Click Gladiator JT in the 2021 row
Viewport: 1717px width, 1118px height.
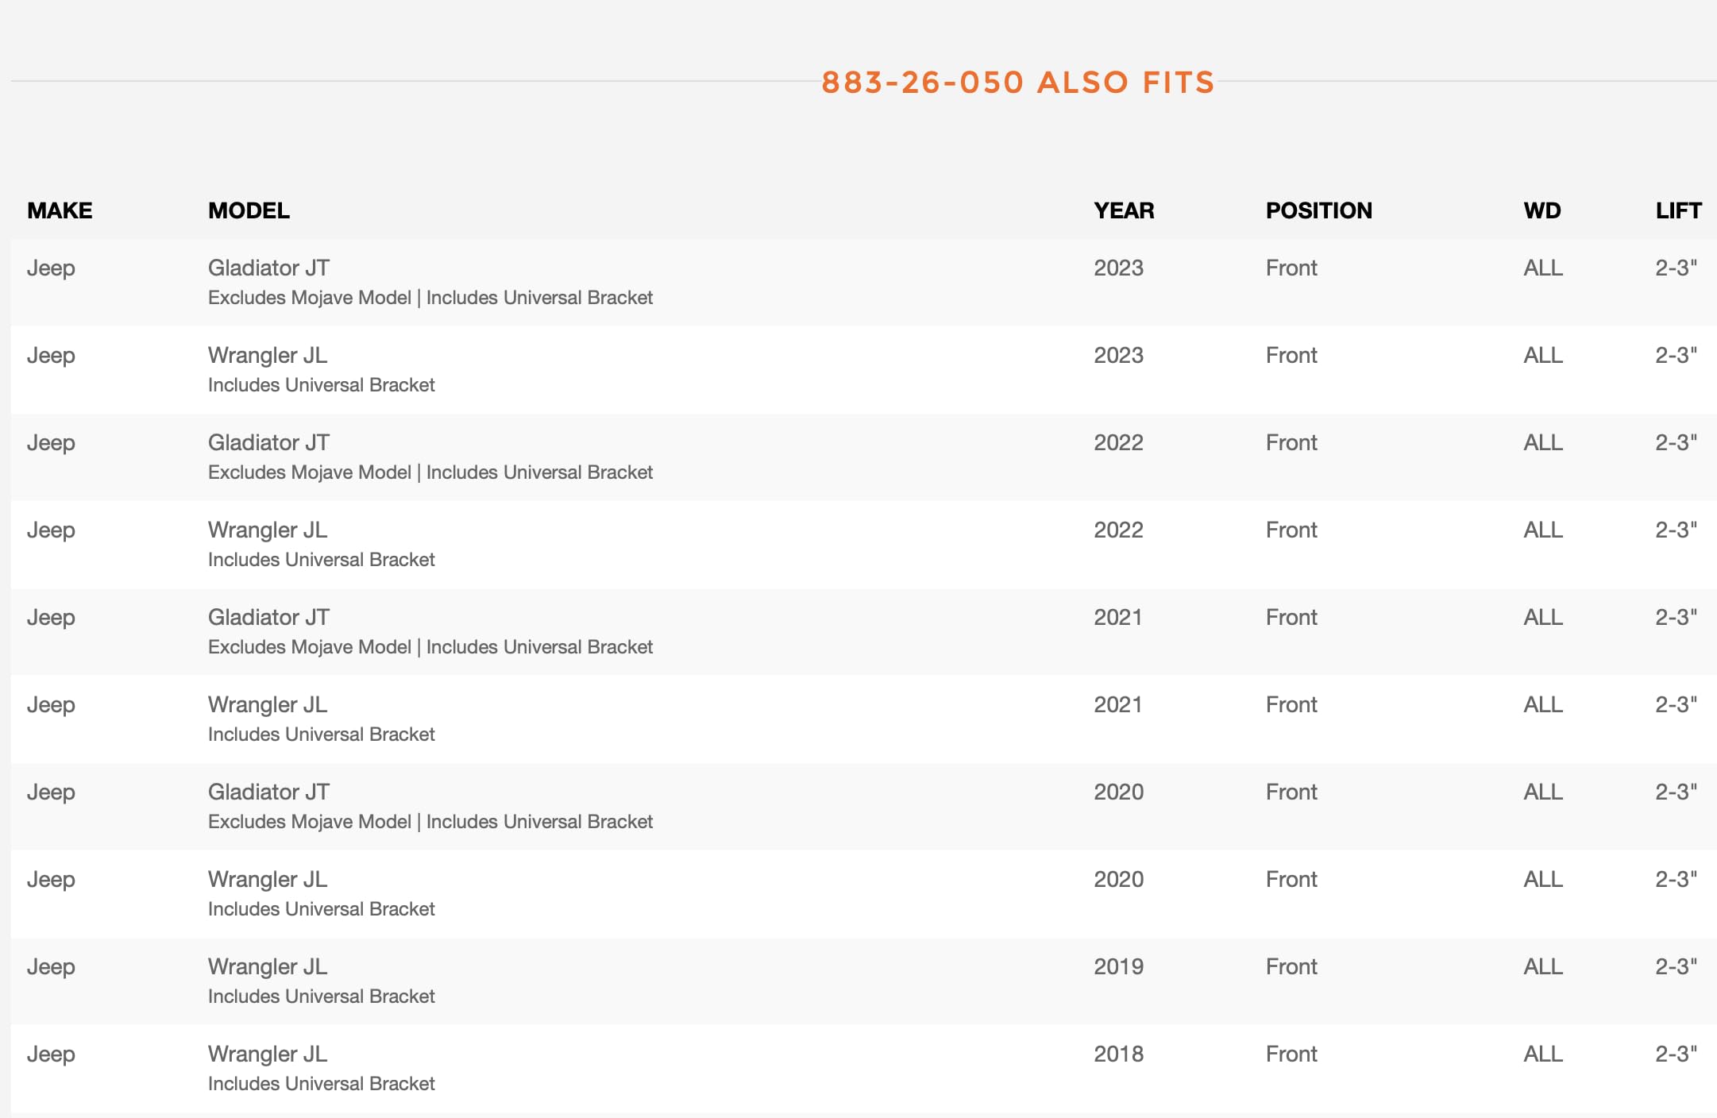click(268, 617)
